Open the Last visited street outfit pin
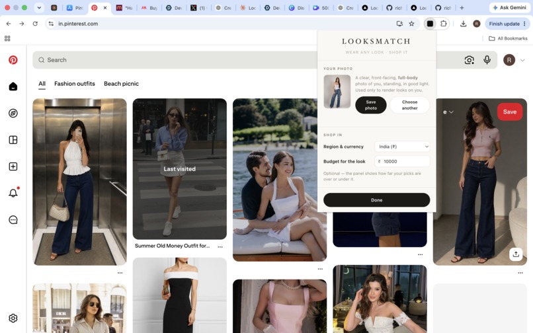Image resolution: width=533 pixels, height=333 pixels. pyautogui.click(x=179, y=169)
